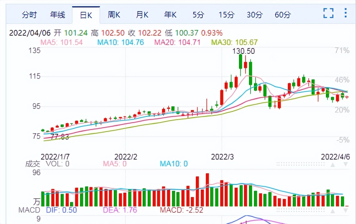Click the MACD panel title
The height and width of the screenshot is (224, 356).
click(x=29, y=210)
